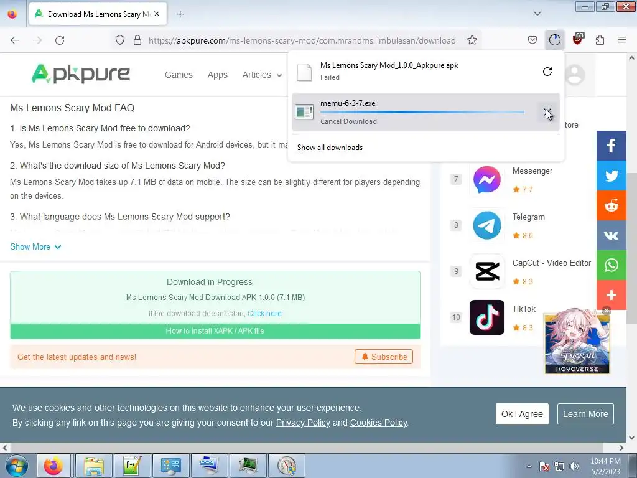This screenshot has height=478, width=637.
Task: Open the Telegram app title
Action: [529, 217]
